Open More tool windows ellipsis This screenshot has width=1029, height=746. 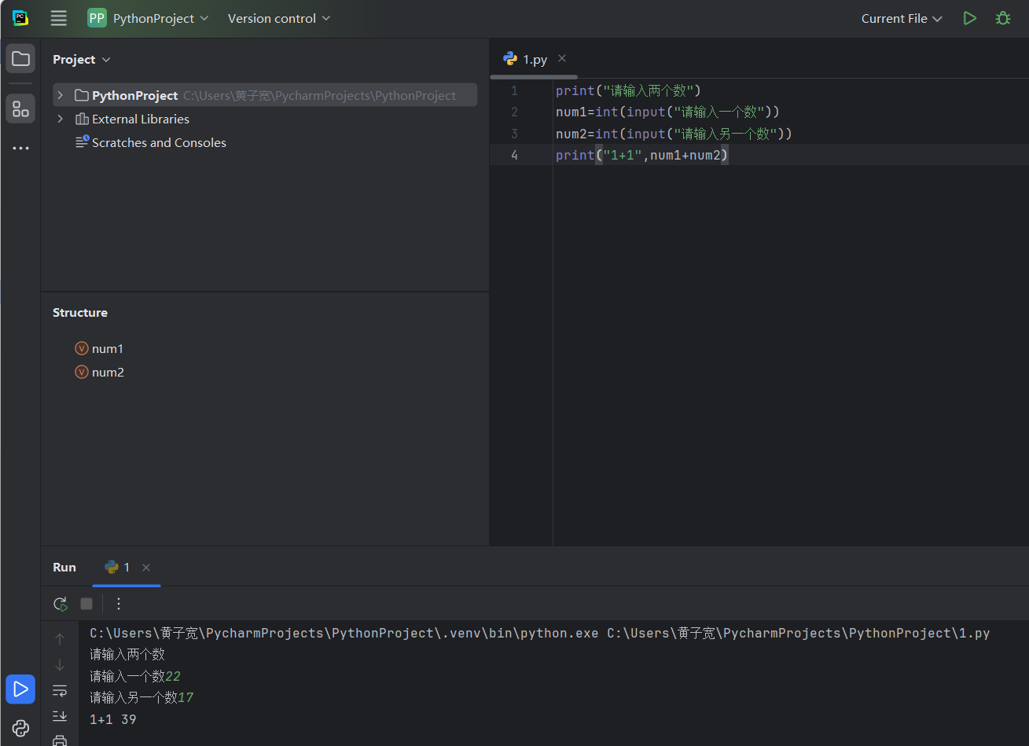[20, 148]
